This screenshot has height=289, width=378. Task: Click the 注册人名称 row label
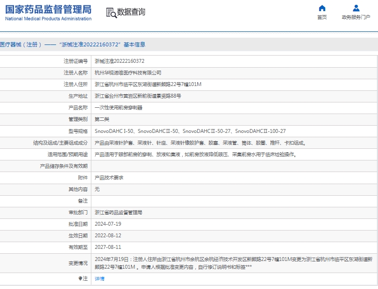pos(76,73)
